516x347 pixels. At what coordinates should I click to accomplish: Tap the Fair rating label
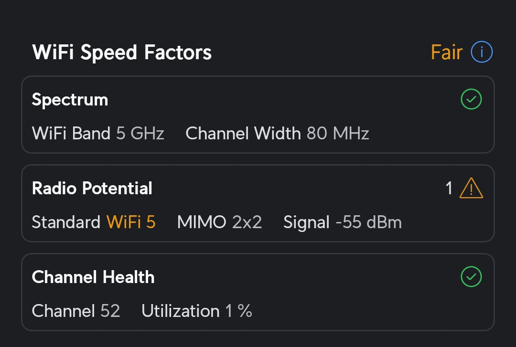447,52
